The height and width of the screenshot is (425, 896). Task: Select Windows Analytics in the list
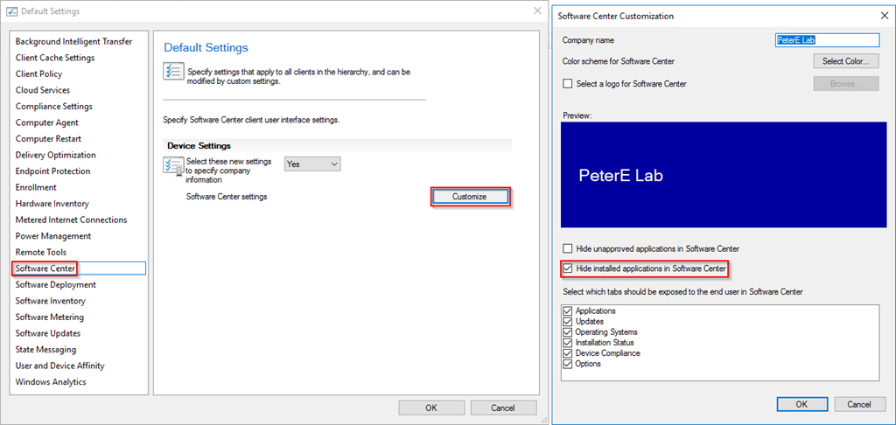pyautogui.click(x=51, y=382)
